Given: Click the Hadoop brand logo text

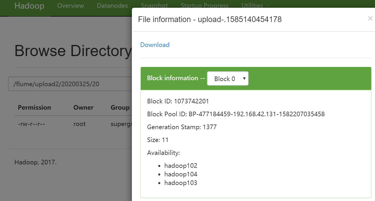Looking at the screenshot, I should tap(29, 6).
